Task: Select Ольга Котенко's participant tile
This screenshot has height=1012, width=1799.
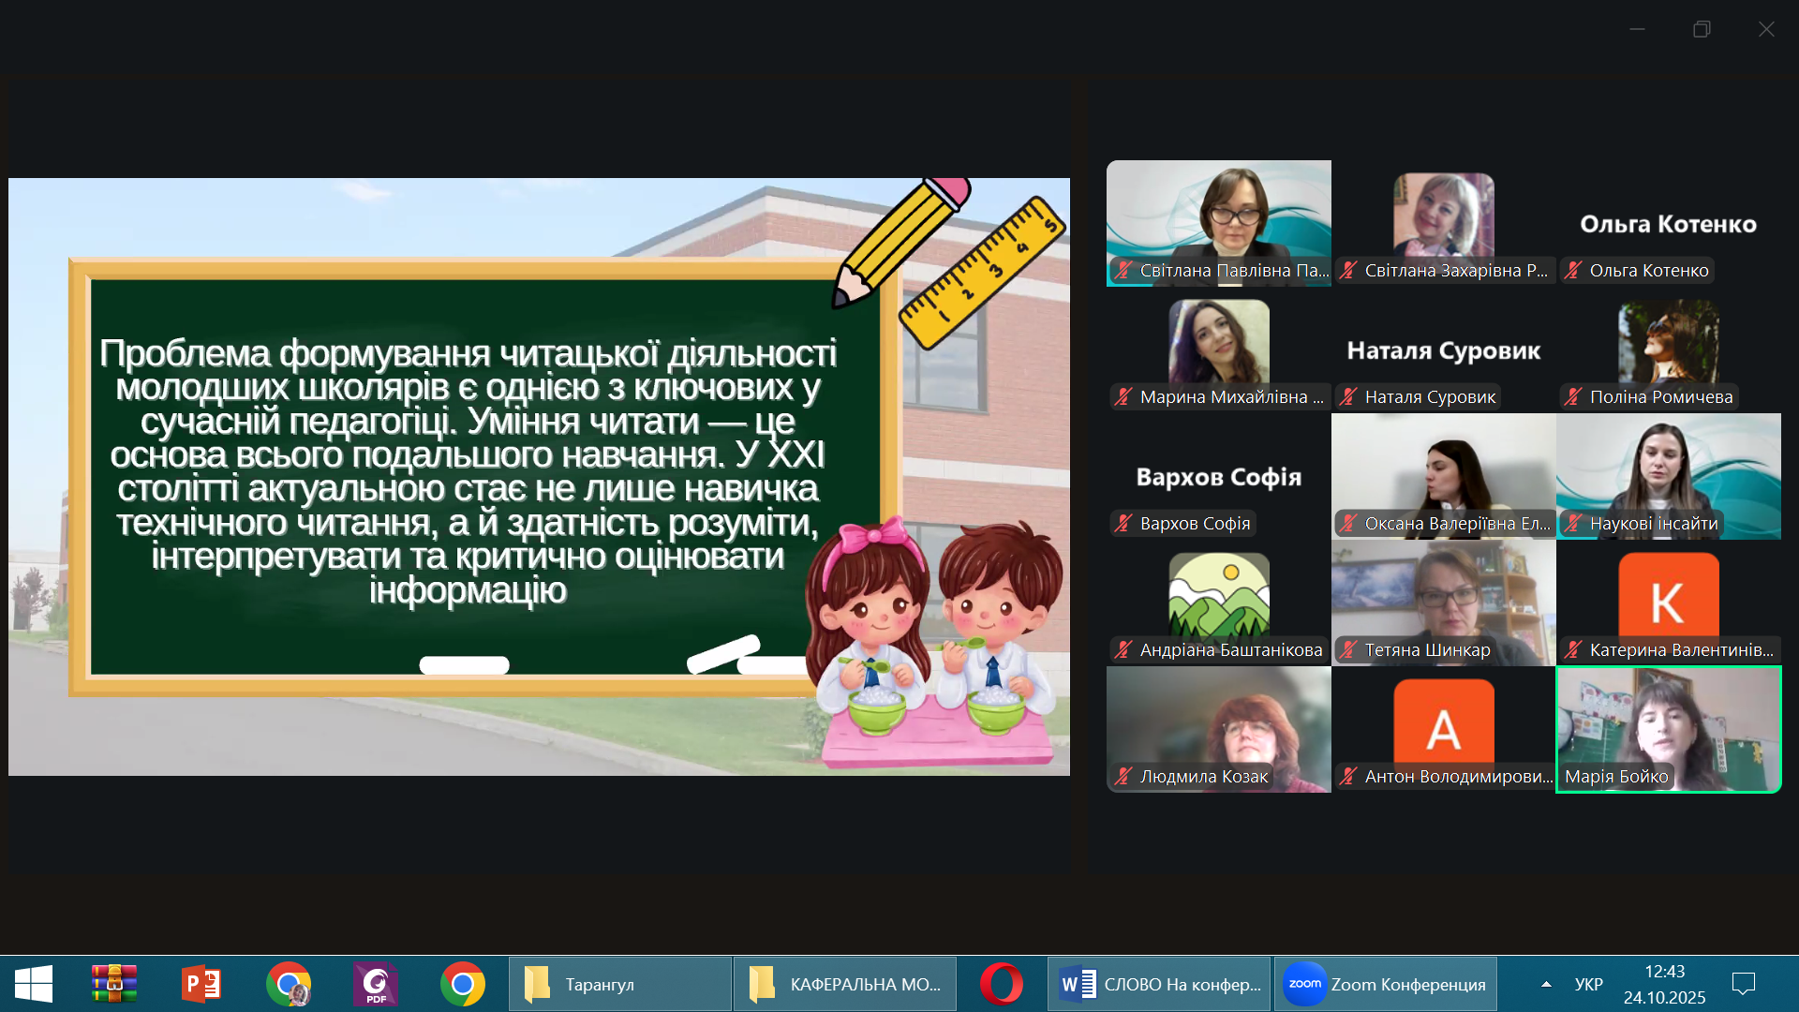Action: pyautogui.click(x=1669, y=223)
